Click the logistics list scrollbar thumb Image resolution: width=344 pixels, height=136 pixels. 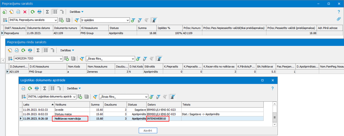(274, 117)
